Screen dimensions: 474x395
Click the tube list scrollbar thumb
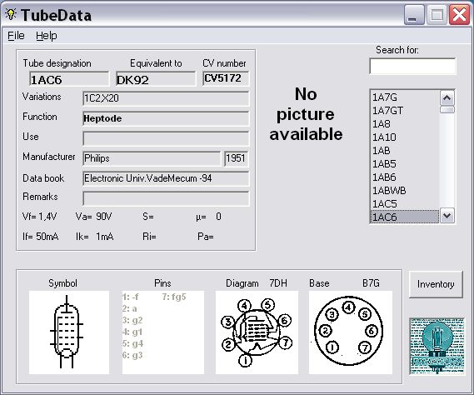(x=447, y=109)
